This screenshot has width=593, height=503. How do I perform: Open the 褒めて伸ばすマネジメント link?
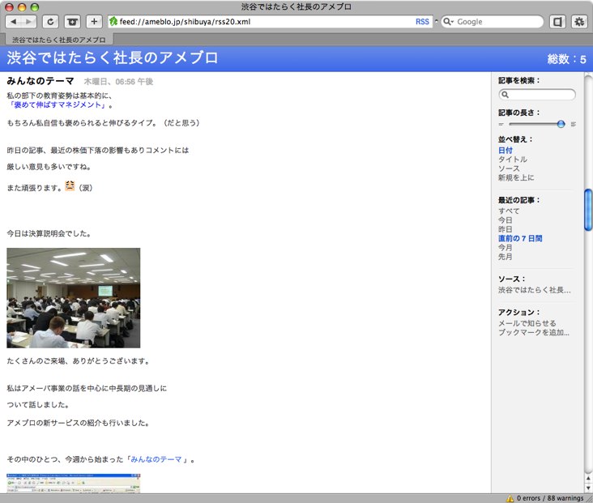click(x=57, y=105)
